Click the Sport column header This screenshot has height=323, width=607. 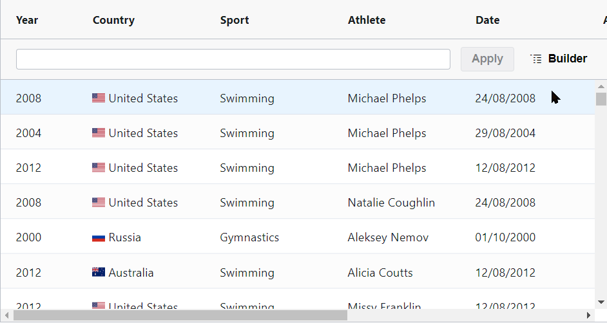pos(235,20)
